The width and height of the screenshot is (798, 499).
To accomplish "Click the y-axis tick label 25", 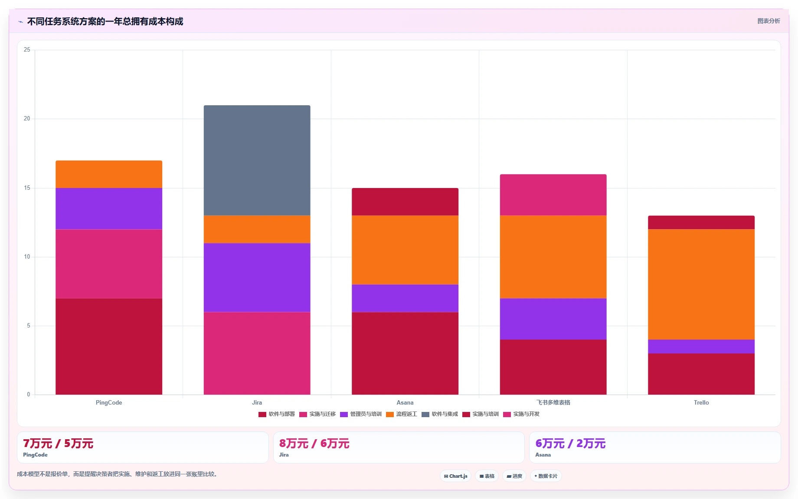I will (27, 50).
